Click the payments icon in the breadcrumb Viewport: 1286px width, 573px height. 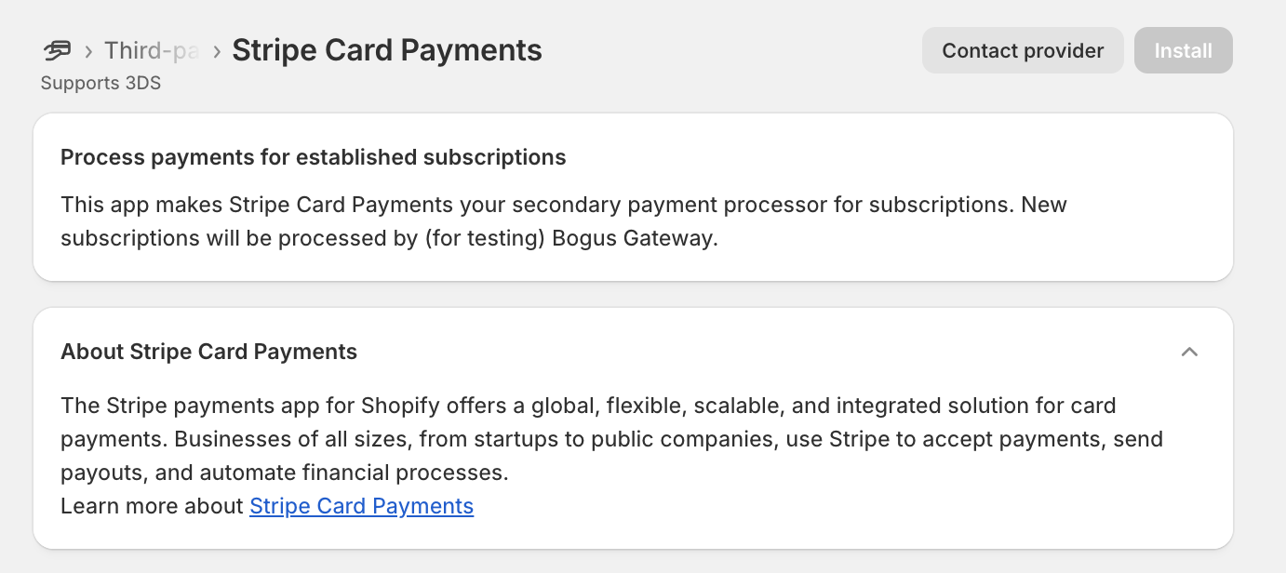tap(57, 49)
